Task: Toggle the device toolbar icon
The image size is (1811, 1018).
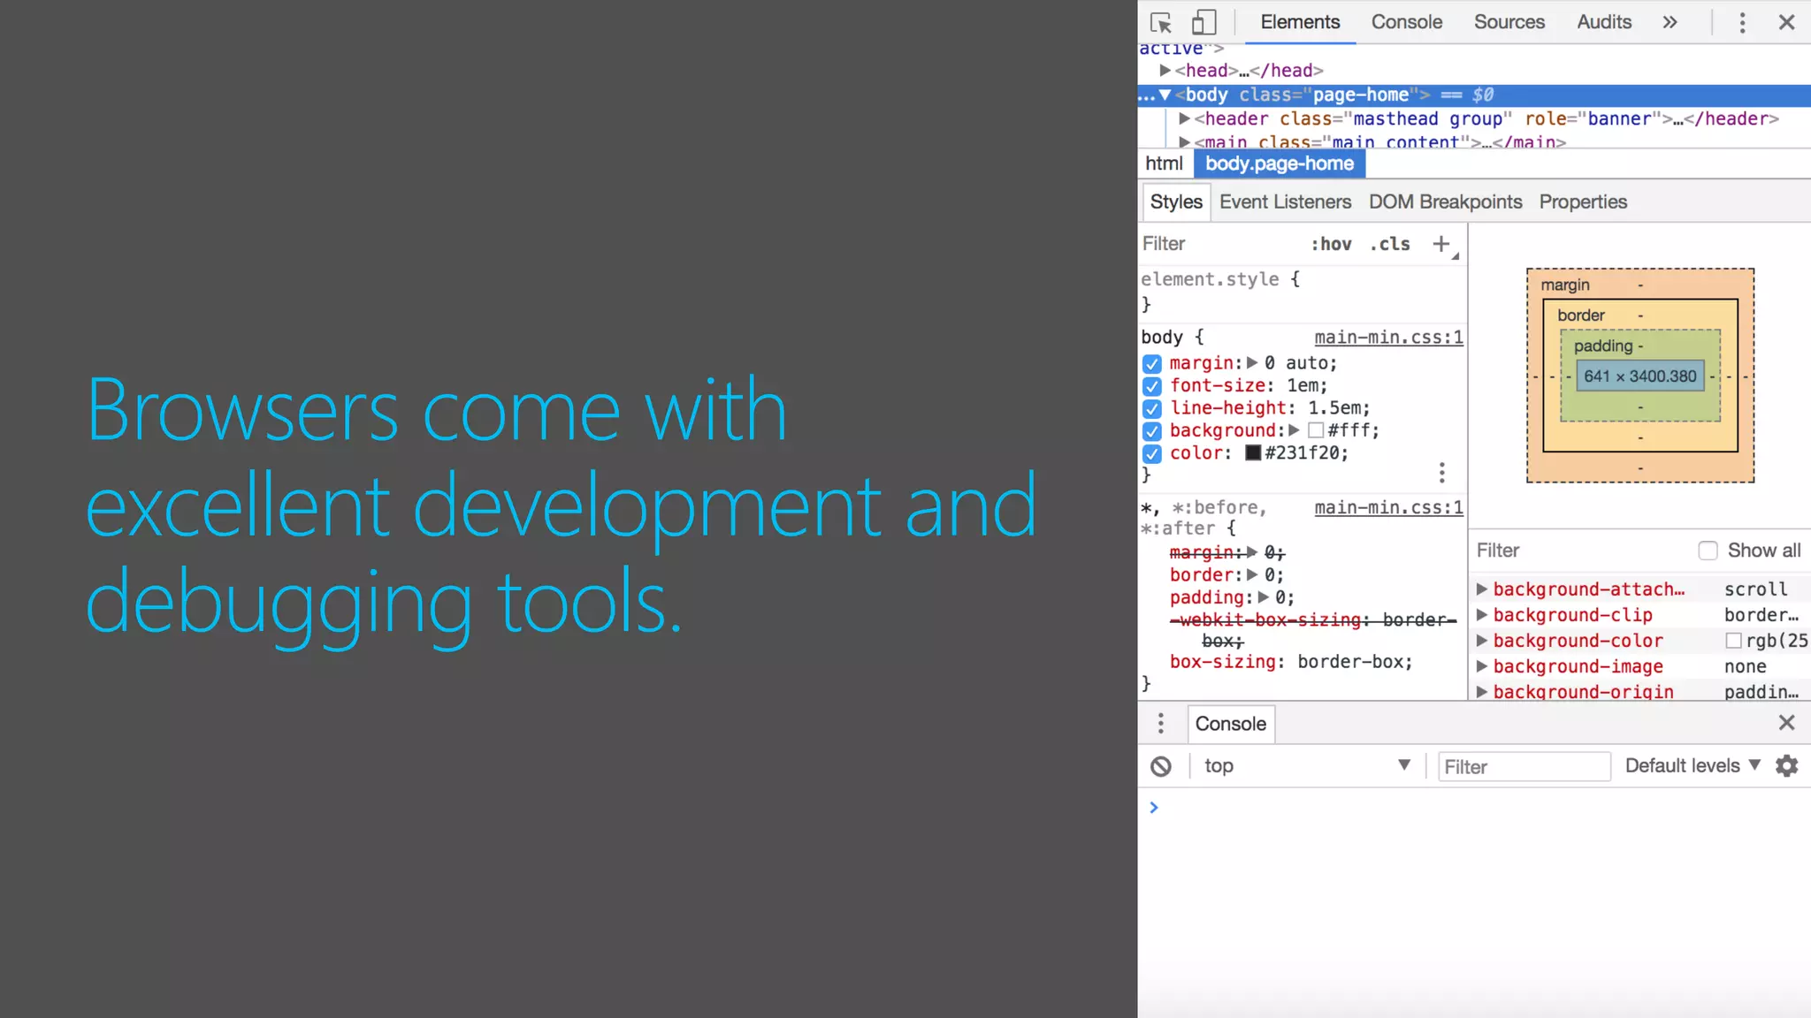Action: click(1204, 22)
